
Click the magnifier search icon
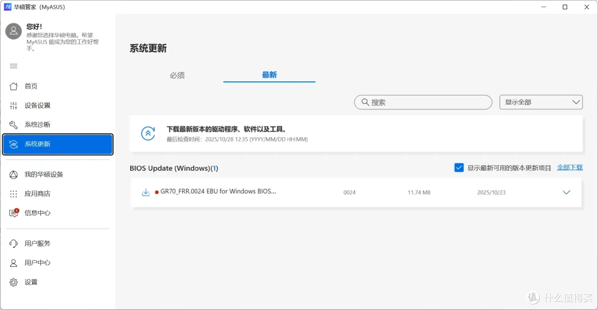(365, 102)
